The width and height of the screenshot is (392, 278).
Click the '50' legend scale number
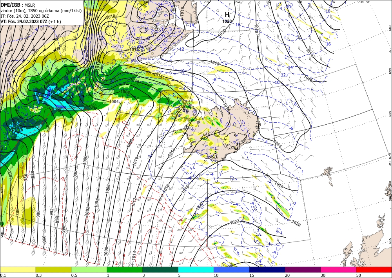tap(359, 275)
